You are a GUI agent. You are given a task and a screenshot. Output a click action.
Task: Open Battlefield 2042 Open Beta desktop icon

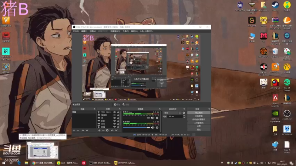6,54
